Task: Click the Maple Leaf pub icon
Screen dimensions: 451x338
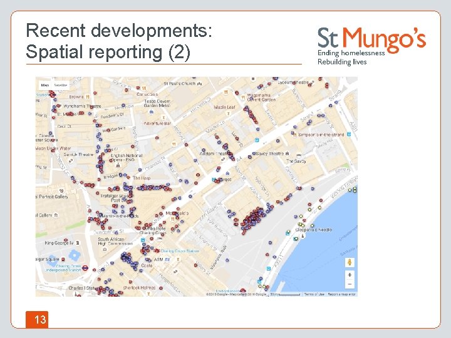Action: tap(229, 113)
